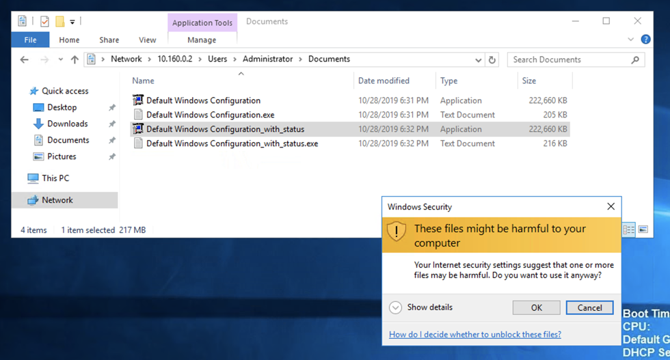Click the Default Windows Configuration application icon
670x360 pixels.
point(137,100)
